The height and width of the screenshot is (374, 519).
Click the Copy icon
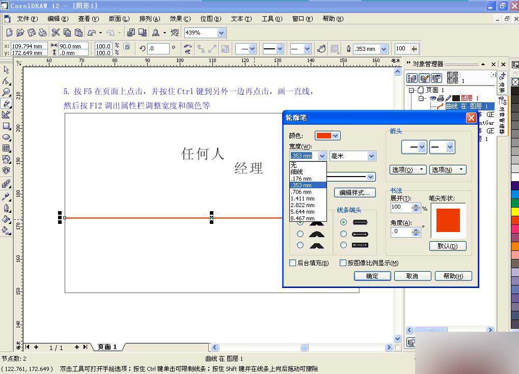coord(67,33)
